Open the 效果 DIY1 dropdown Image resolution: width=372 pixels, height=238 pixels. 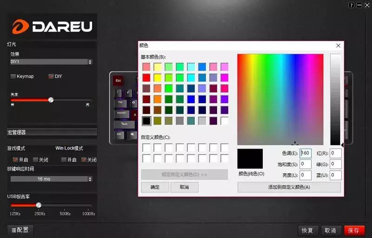51,62
